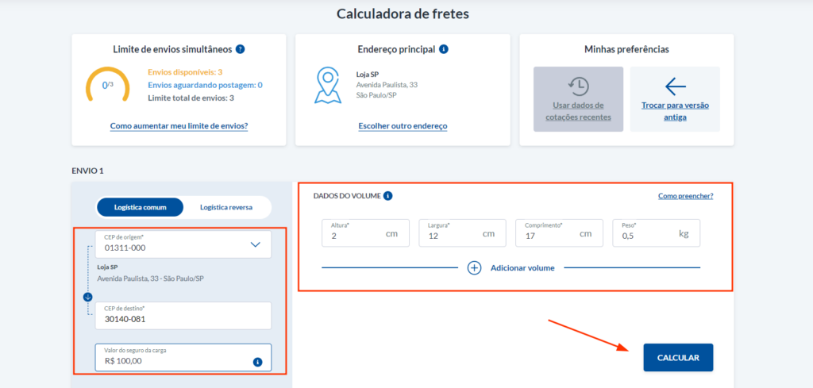The image size is (813, 388).
Task: Expand the CEP de origem dropdown chevron
Action: pyautogui.click(x=256, y=244)
